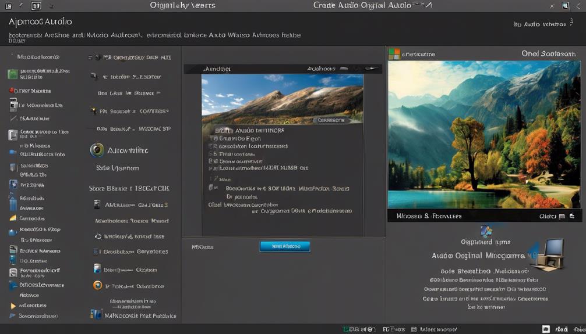The height and width of the screenshot is (334, 586).
Task: Open the blue books icon in second column
Action: (96, 314)
